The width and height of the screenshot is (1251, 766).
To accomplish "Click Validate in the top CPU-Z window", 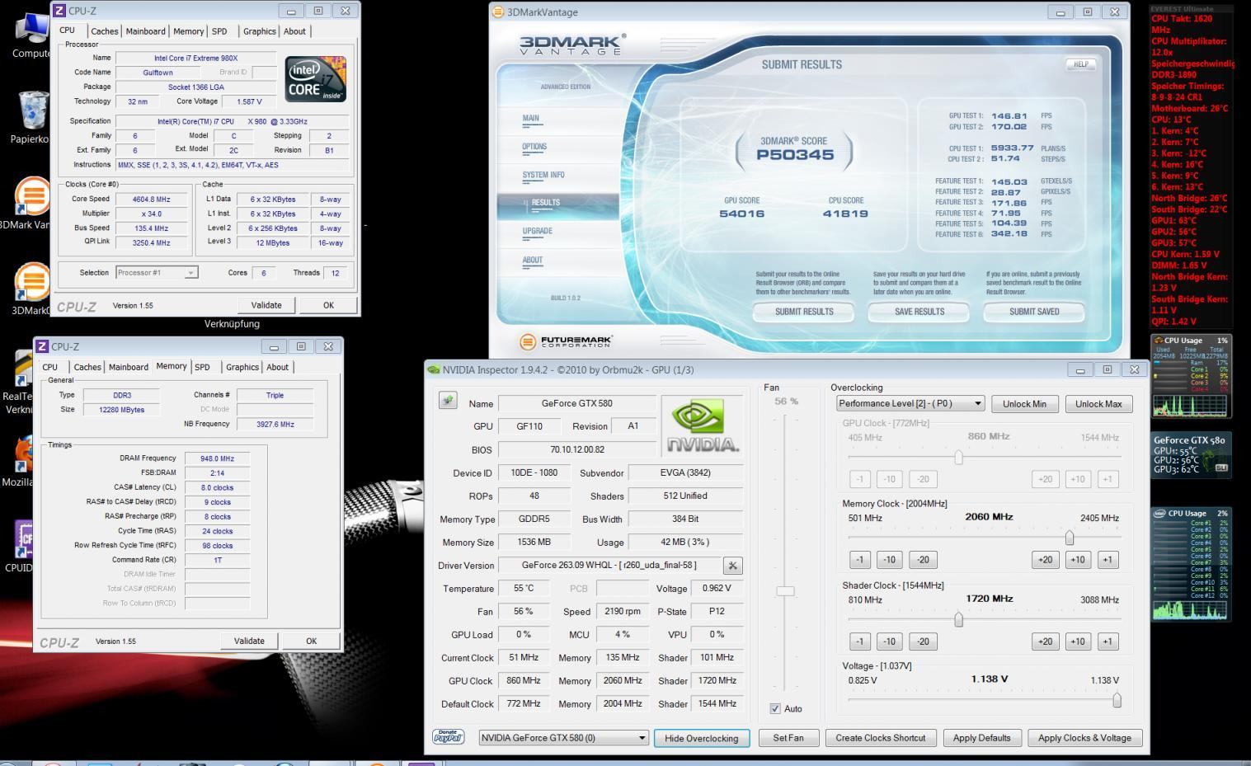I will tap(266, 305).
